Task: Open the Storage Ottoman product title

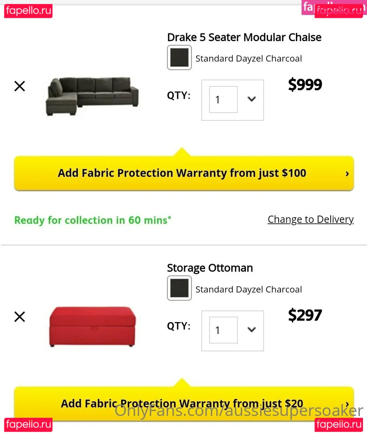Action: point(210,268)
